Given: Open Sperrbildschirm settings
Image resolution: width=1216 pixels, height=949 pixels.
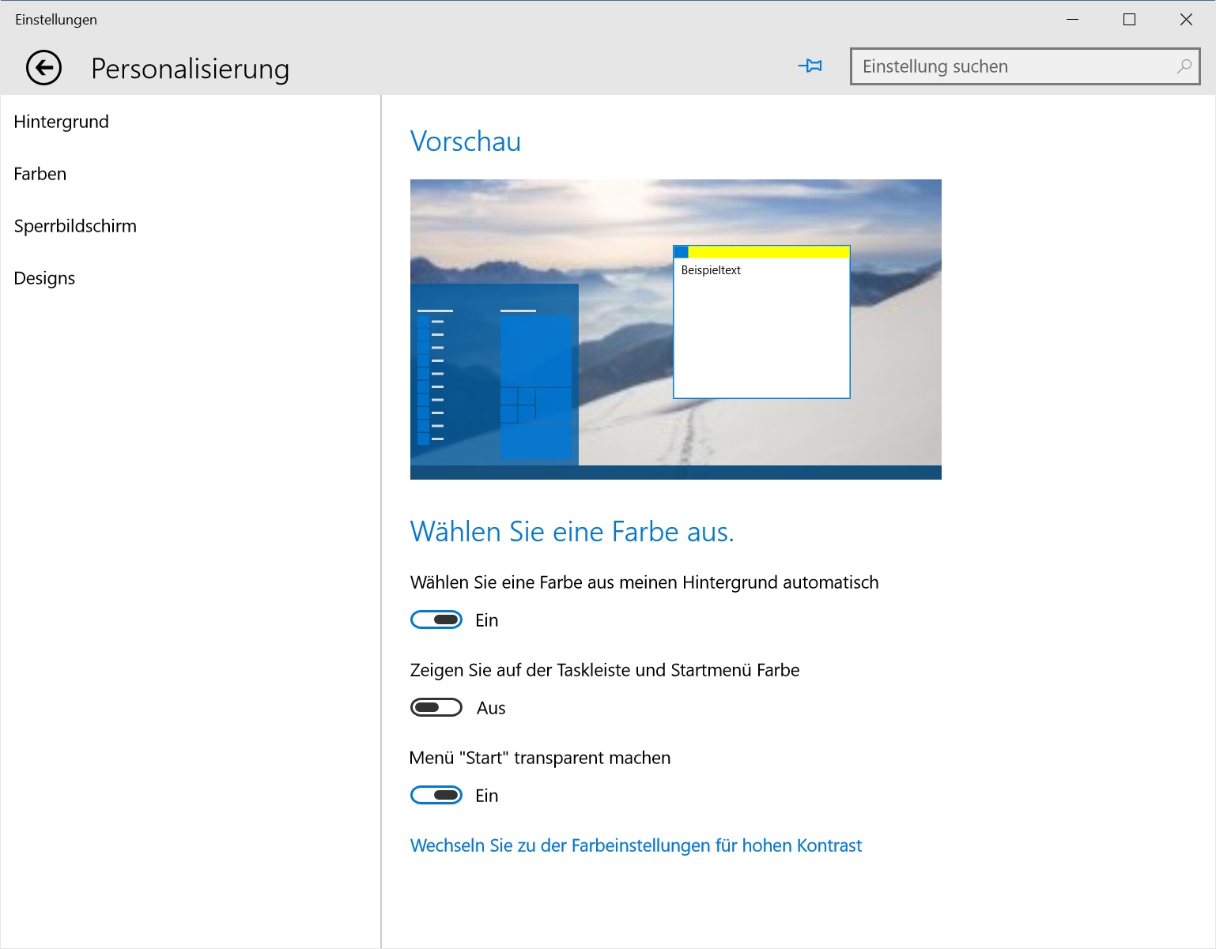Looking at the screenshot, I should click(75, 226).
